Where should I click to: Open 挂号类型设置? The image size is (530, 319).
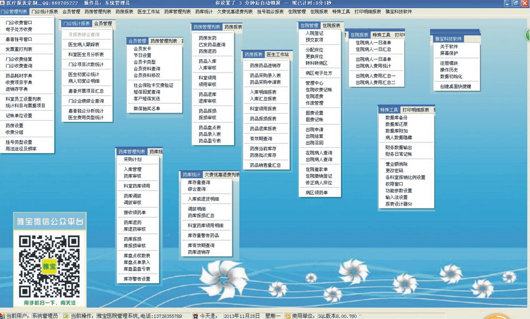point(19,142)
